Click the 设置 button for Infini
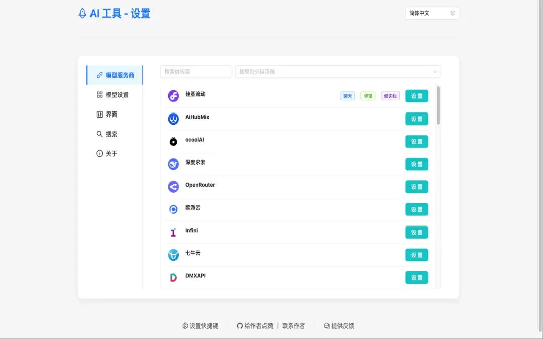Viewport: 543px width, 339px height. point(417,232)
